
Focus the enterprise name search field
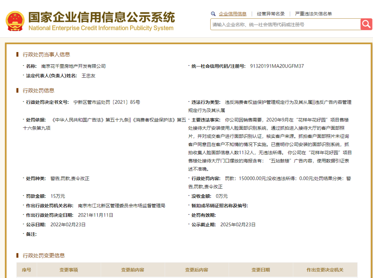(286, 24)
